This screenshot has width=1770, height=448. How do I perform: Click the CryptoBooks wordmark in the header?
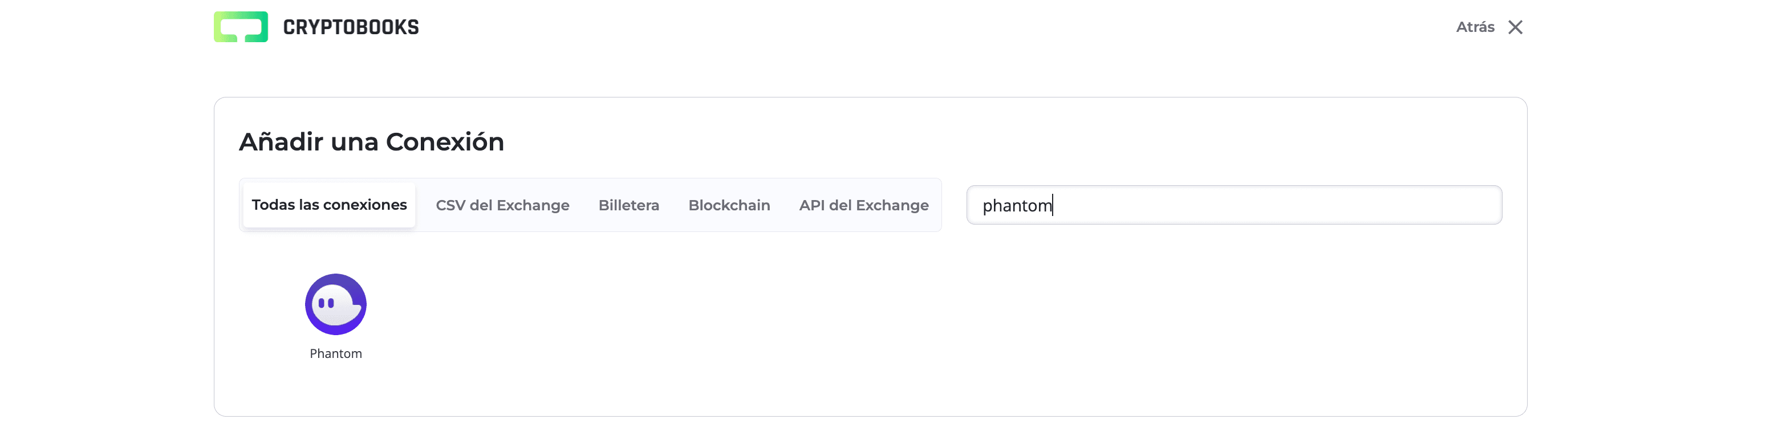pos(351,27)
